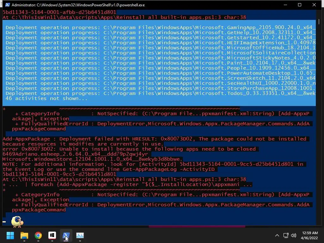Image resolution: width=324 pixels, height=243 pixels.
Task: Click the StorePurchaseApp deployment progress line
Action: click(160, 88)
